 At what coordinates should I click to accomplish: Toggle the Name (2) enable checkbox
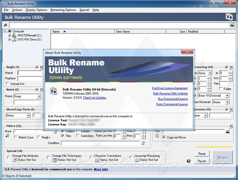pos(37,90)
